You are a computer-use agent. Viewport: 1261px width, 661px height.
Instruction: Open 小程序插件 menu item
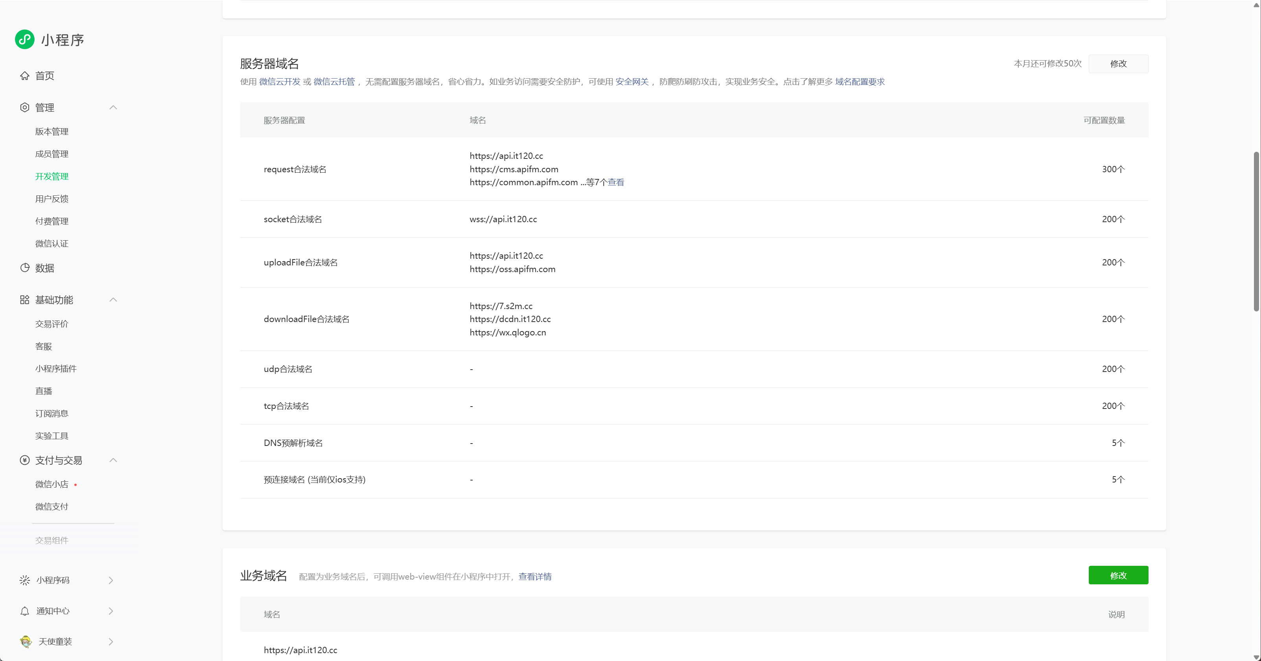(56, 369)
